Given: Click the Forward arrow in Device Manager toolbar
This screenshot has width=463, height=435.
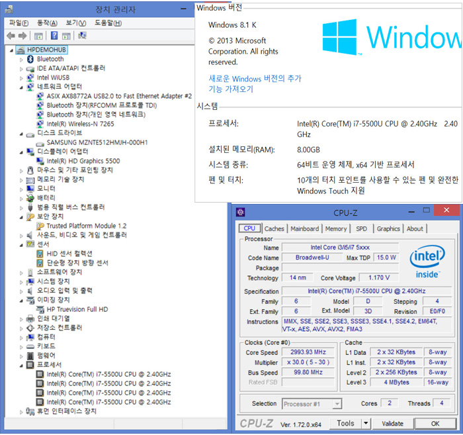Looking at the screenshot, I should pos(22,36).
